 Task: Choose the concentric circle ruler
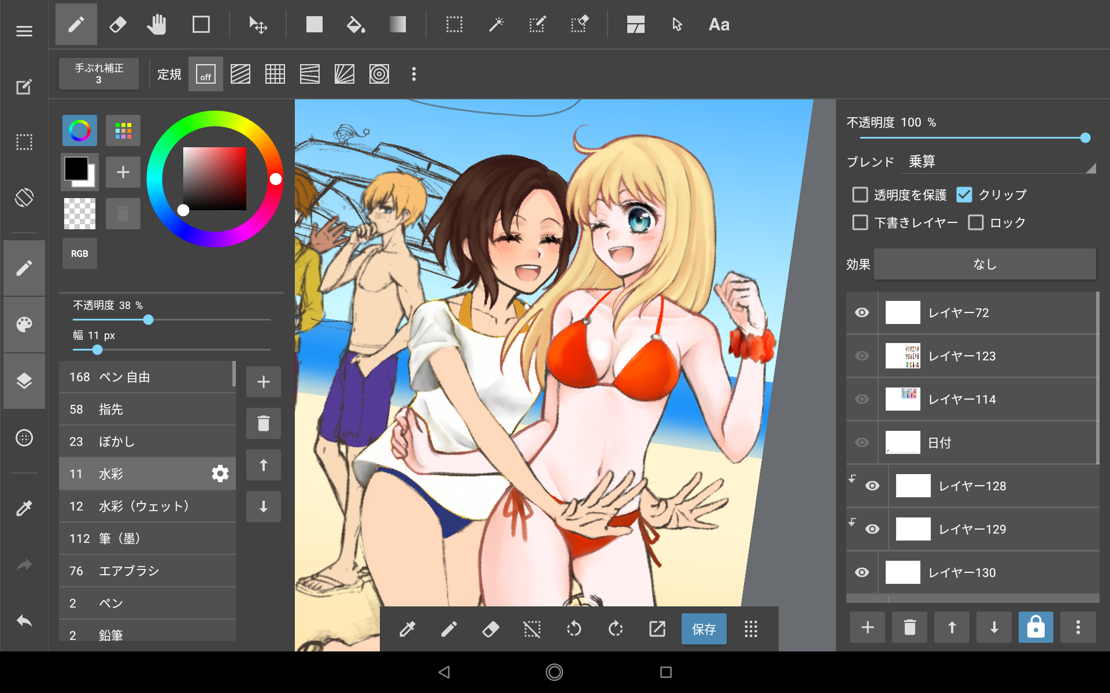[379, 74]
